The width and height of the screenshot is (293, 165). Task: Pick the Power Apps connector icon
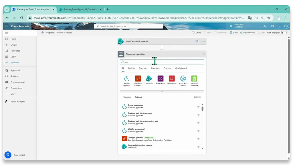161,78
